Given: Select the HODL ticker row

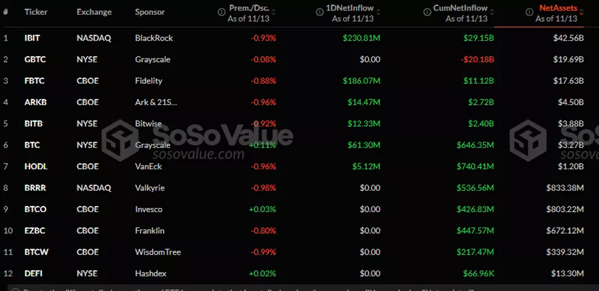Looking at the screenshot, I should click(36, 166).
